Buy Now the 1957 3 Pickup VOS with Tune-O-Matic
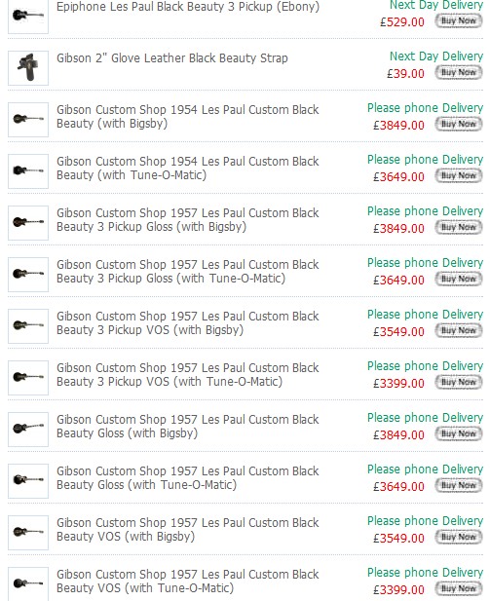490x601 pixels. (x=459, y=382)
